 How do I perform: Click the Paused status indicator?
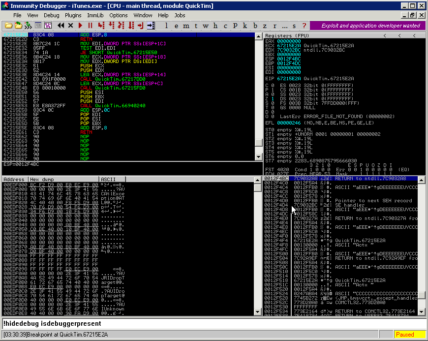(410, 335)
